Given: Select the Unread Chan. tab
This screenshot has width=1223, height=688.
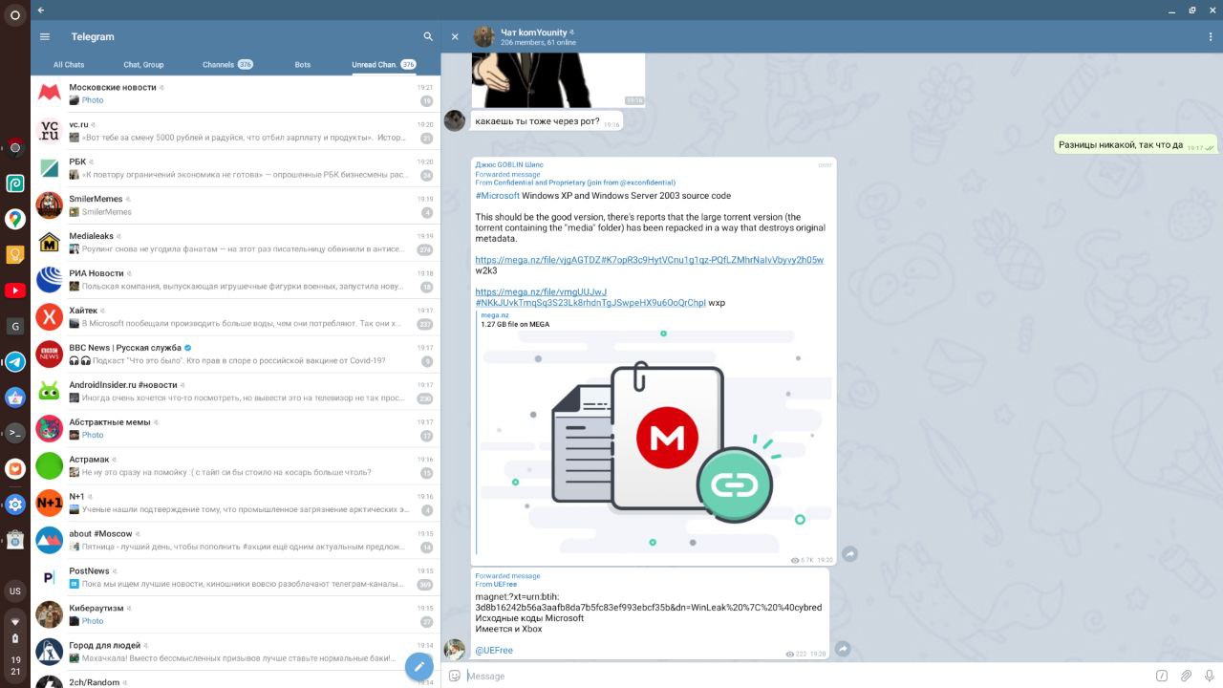Looking at the screenshot, I should point(383,65).
